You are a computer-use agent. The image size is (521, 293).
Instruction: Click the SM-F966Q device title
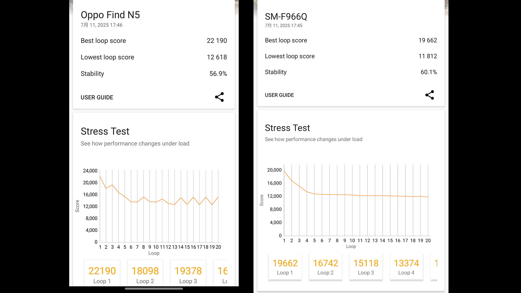pos(286,17)
